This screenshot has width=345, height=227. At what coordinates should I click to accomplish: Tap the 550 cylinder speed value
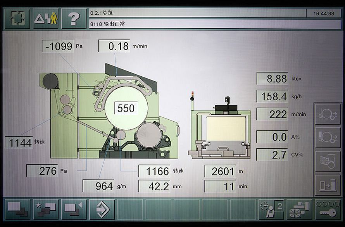tap(126, 108)
